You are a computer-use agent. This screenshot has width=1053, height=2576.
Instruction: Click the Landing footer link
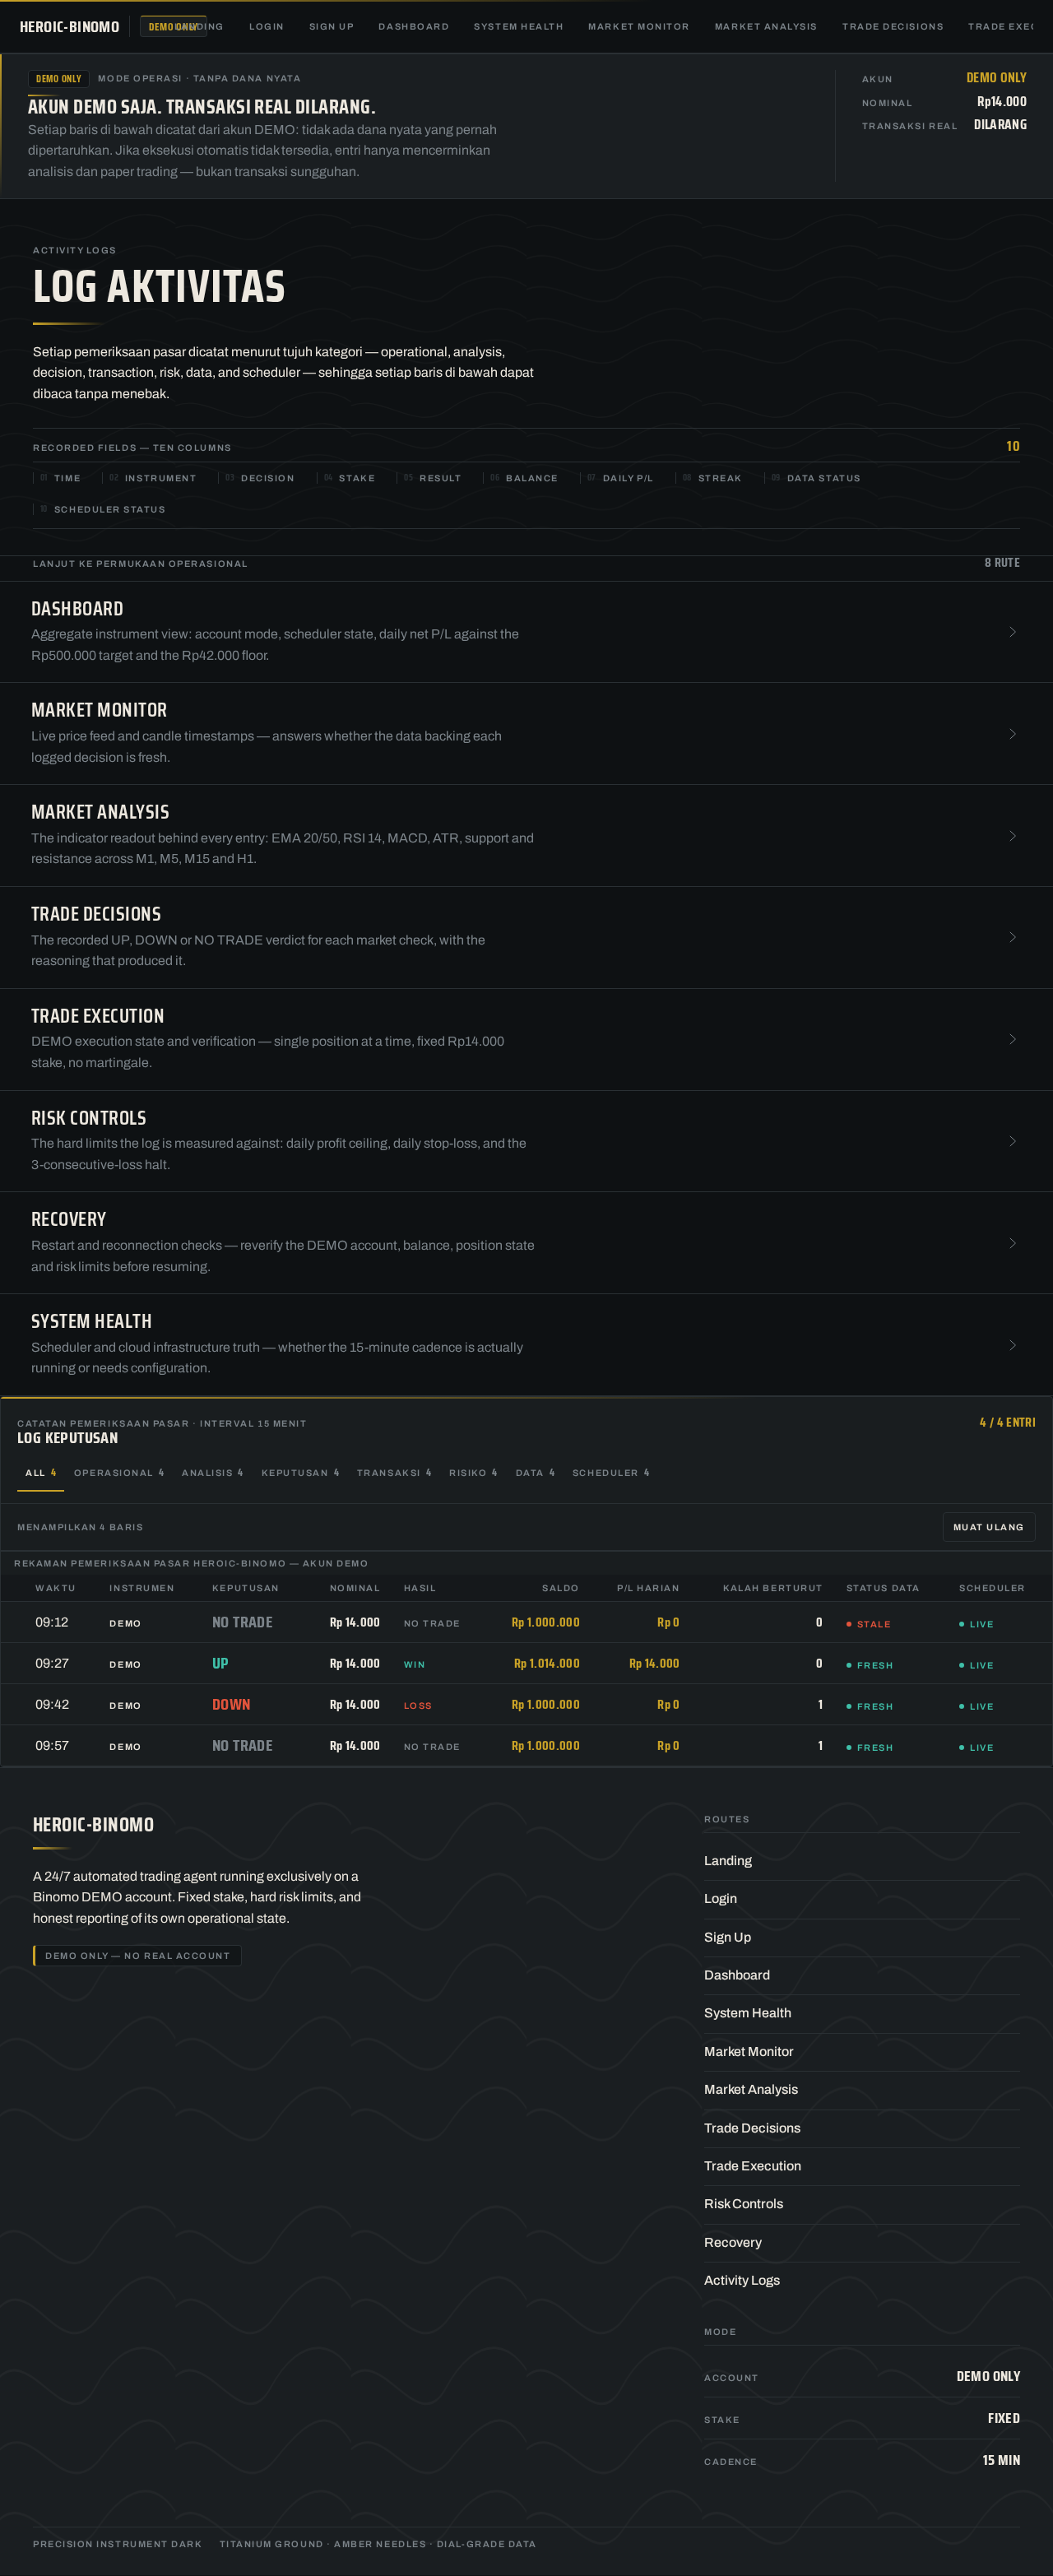(x=728, y=1861)
